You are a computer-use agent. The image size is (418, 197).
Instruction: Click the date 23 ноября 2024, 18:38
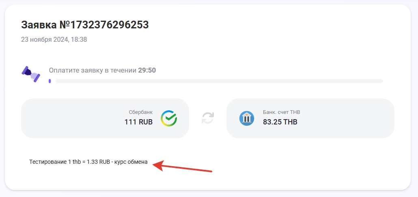click(x=54, y=40)
